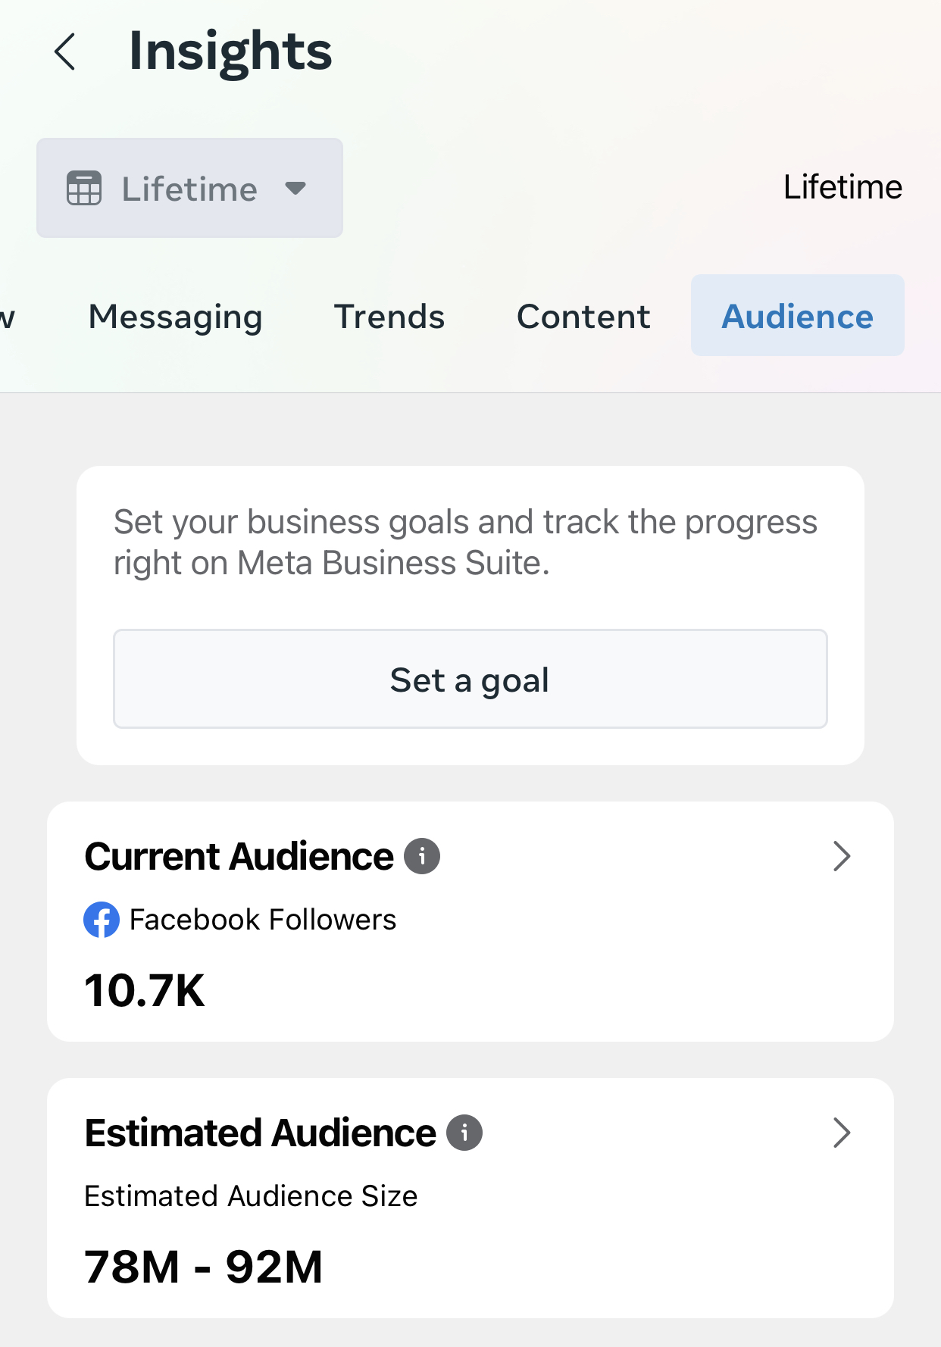
Task: Click the Current Audience heading
Action: click(239, 856)
